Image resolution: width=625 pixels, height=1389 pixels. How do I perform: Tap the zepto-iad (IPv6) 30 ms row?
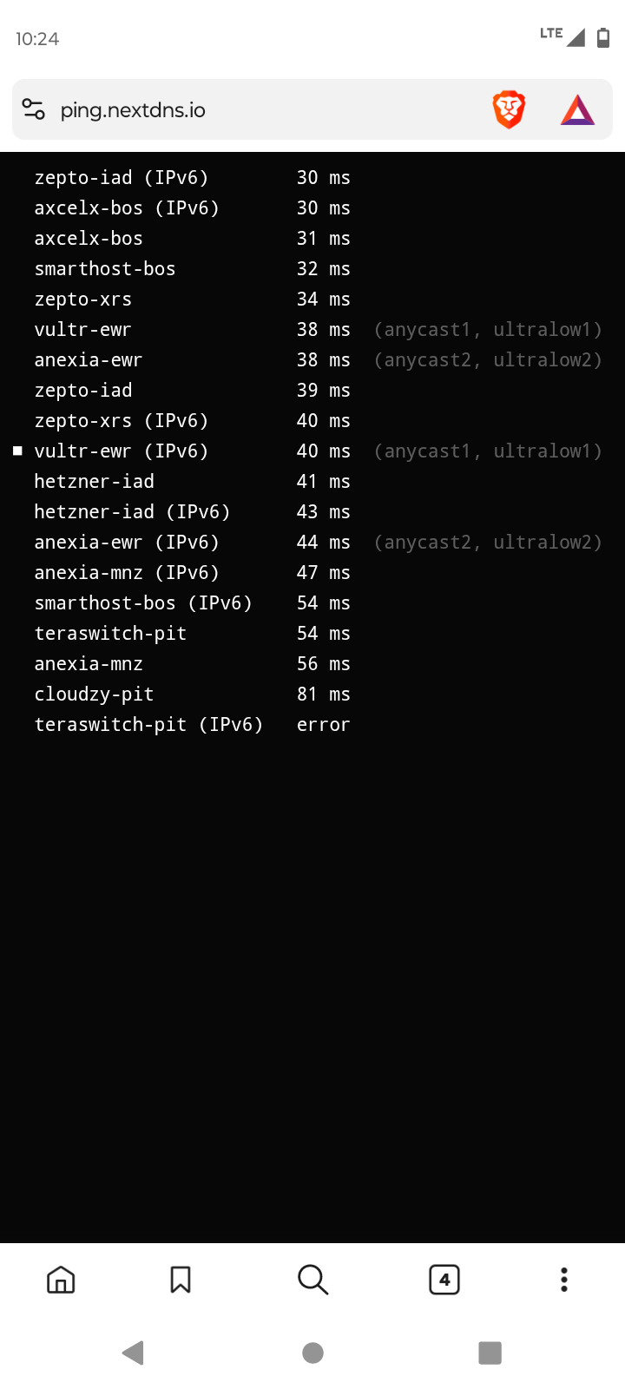[191, 178]
